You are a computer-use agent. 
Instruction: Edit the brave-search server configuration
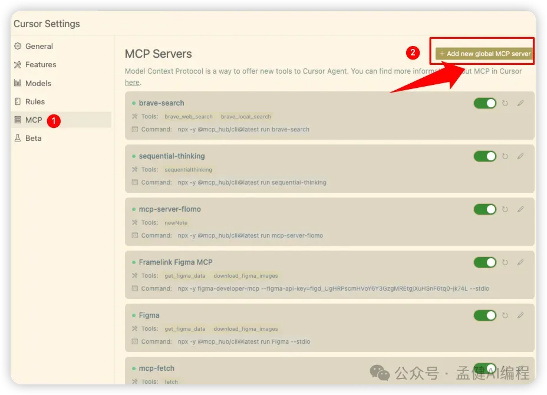coord(520,103)
